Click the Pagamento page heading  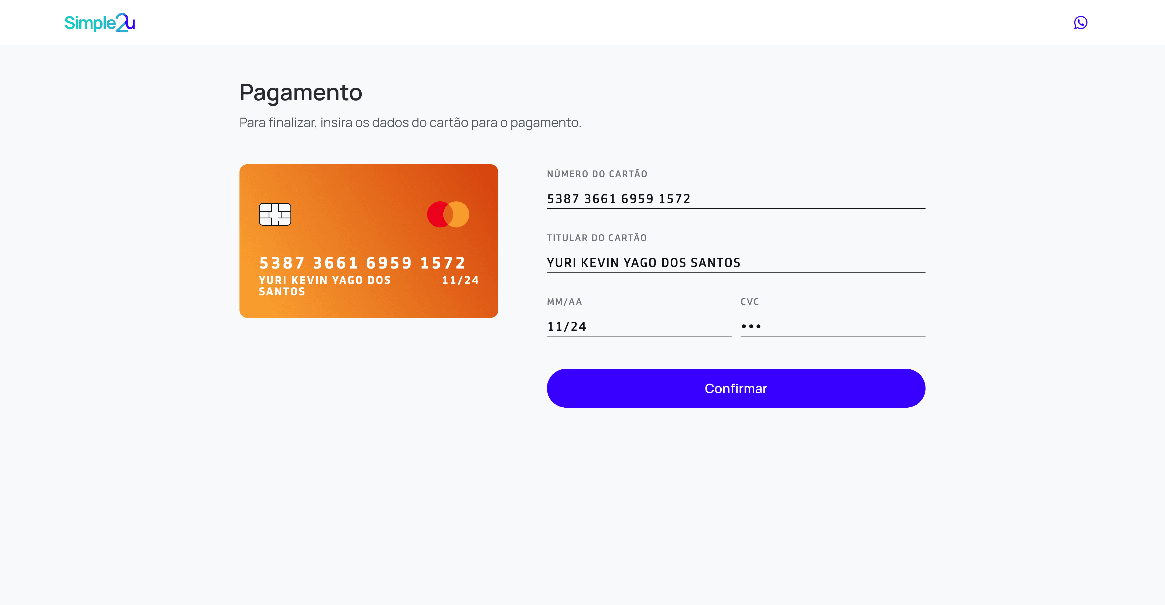(301, 93)
